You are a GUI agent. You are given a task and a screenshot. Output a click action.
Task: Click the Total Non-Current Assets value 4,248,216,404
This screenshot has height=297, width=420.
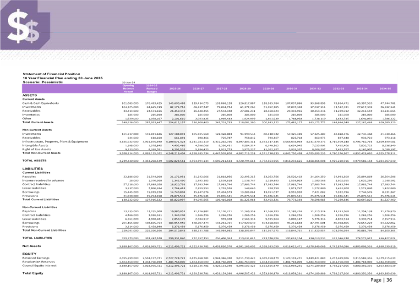tap(176, 154)
